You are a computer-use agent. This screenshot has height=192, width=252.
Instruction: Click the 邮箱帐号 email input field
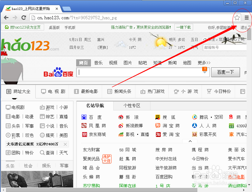point(225,48)
